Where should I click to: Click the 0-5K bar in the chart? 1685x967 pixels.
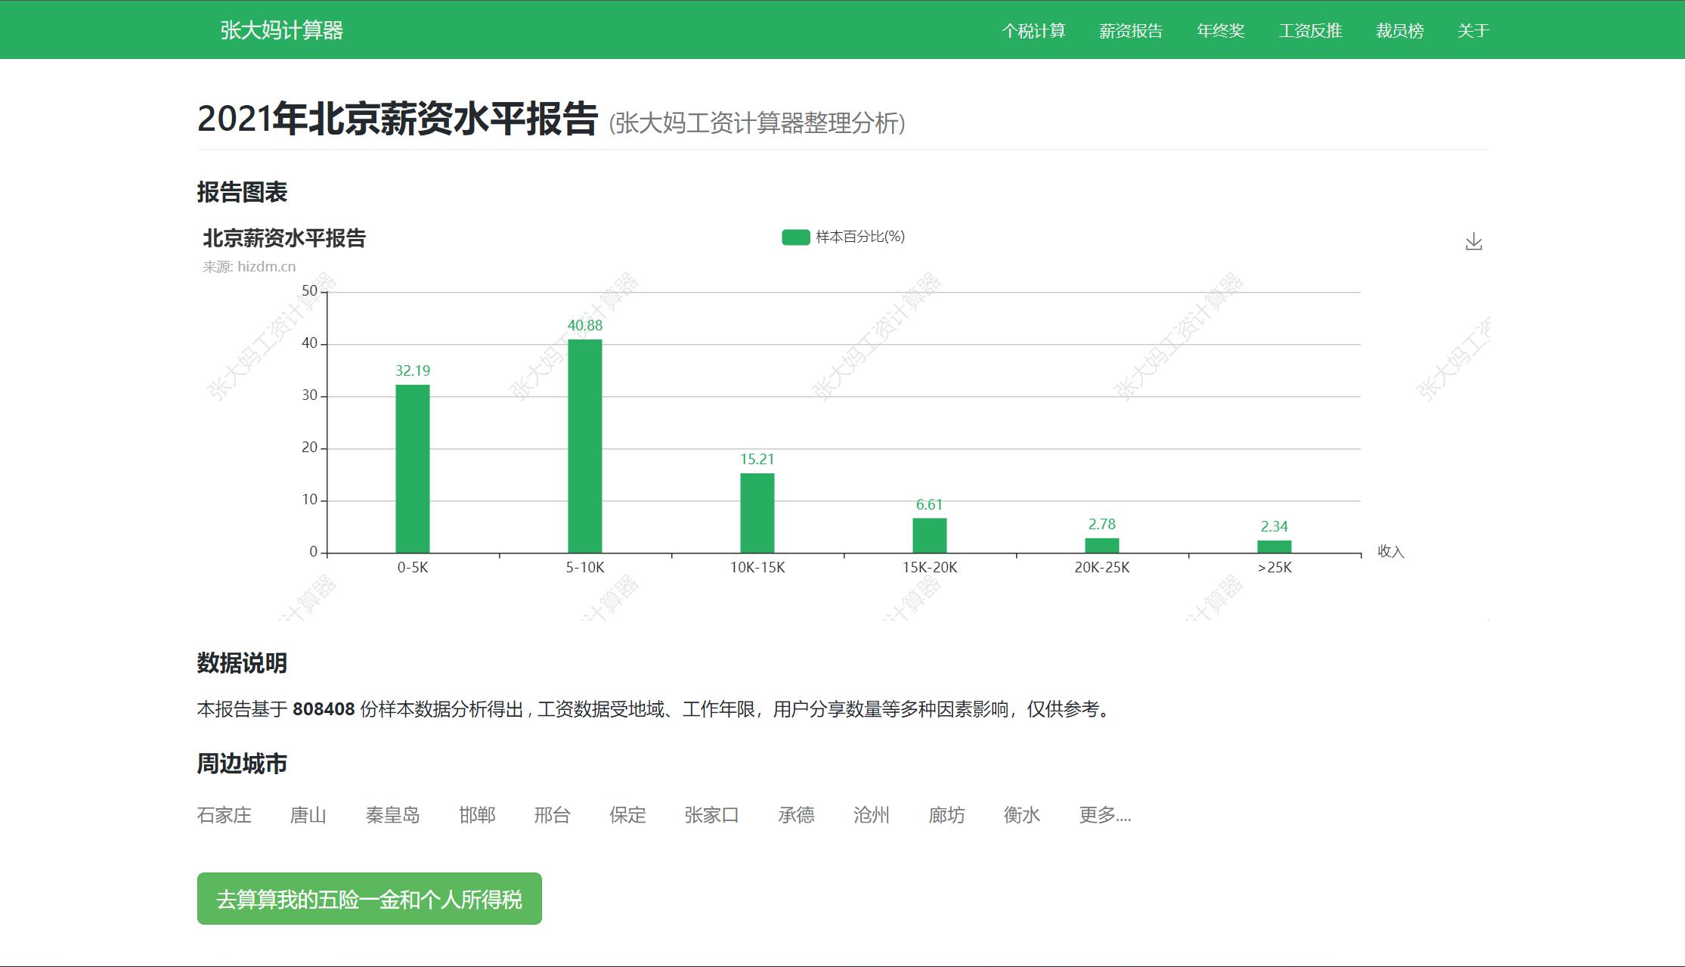click(412, 469)
